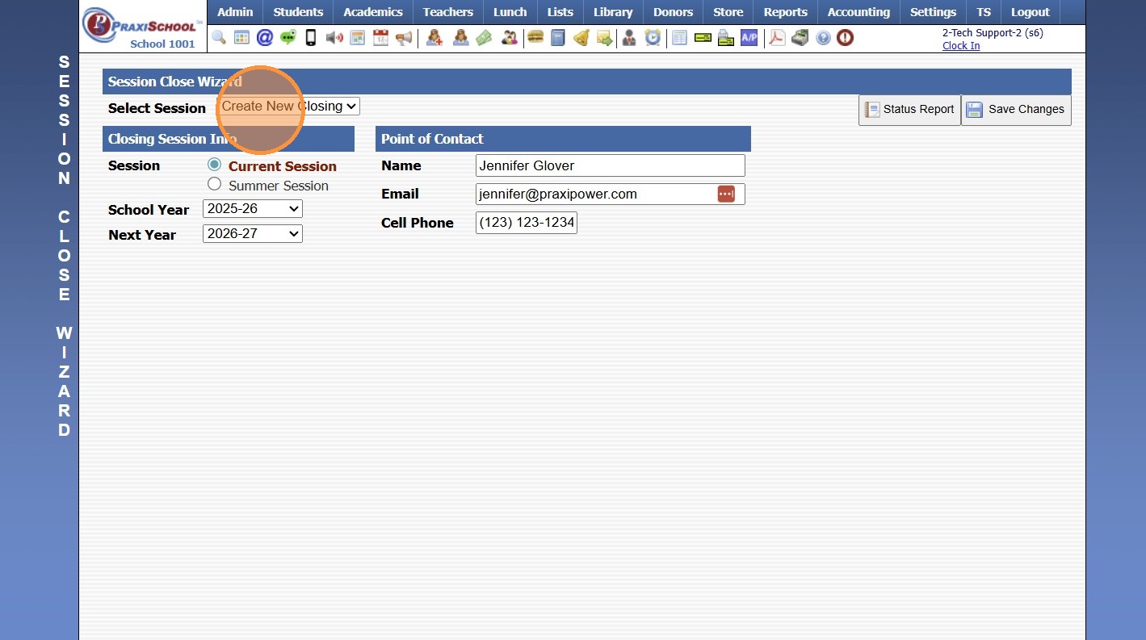This screenshot has width=1146, height=640.
Task: Click the person with red plus icon
Action: [x=434, y=38]
